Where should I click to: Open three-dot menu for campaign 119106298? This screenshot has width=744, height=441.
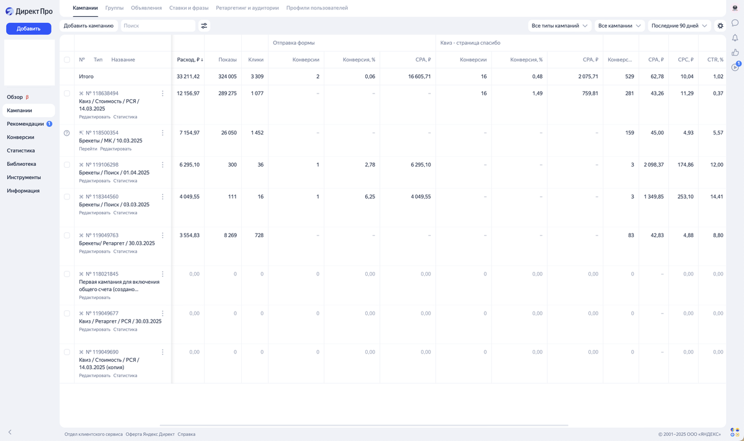(x=162, y=165)
